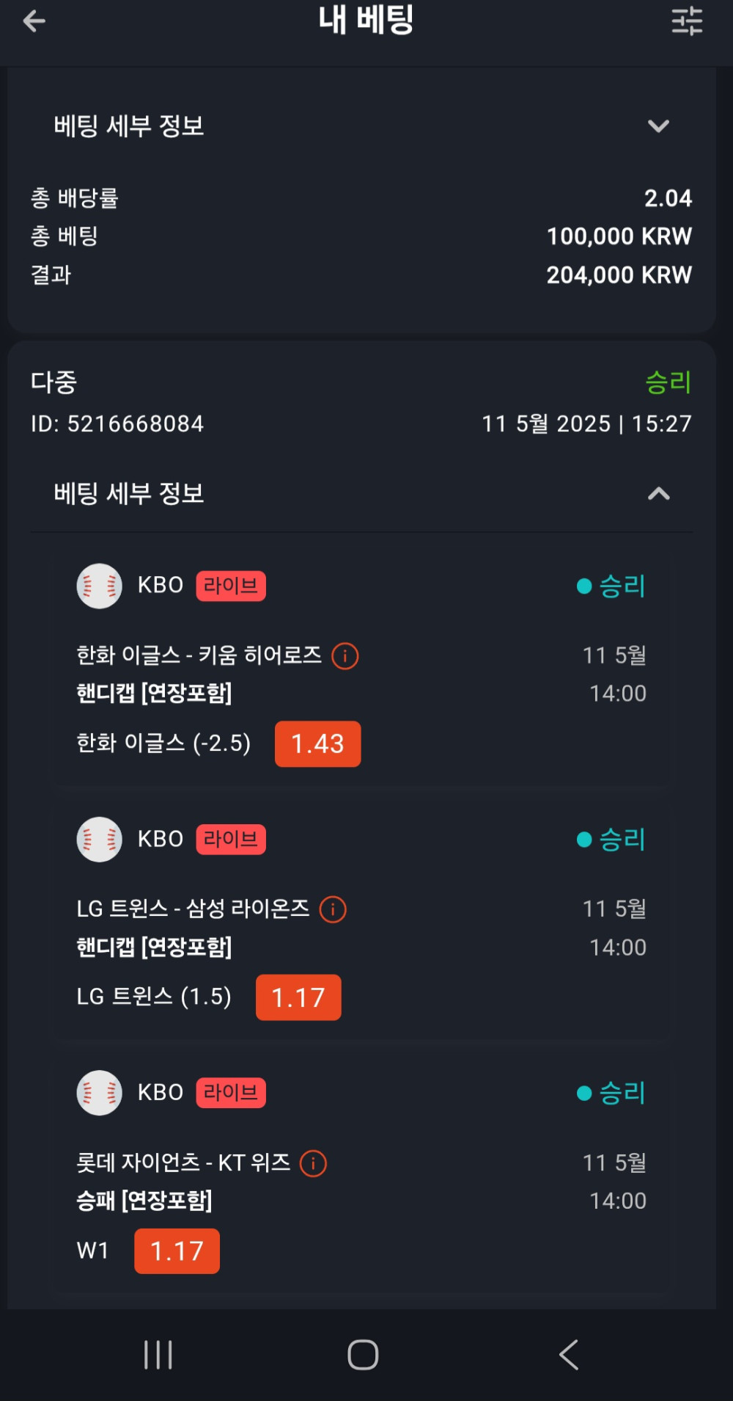Tap the W1 1.17 odds badge
This screenshot has width=733, height=1401.
177,1251
